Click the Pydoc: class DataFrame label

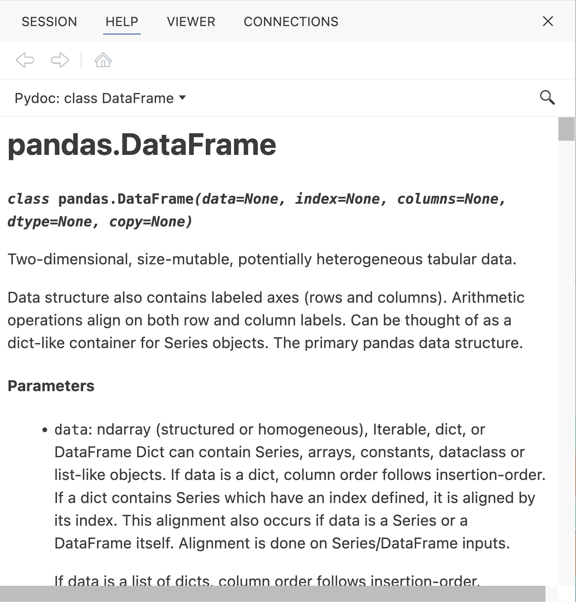[x=93, y=98]
